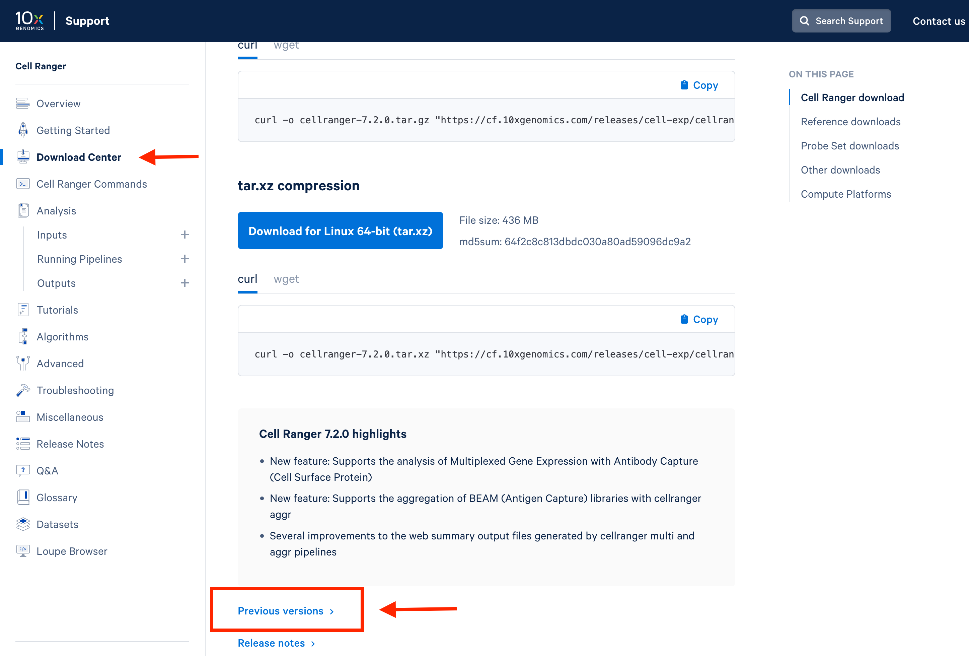
Task: Click the Release Notes list icon
Action: tap(23, 444)
